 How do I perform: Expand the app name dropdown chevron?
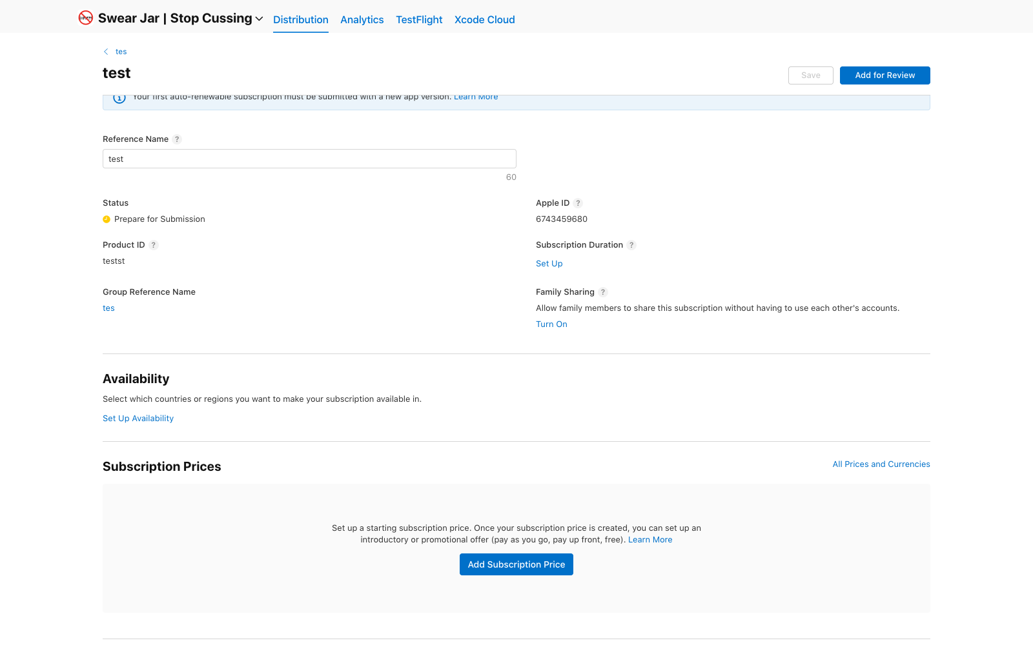click(260, 19)
